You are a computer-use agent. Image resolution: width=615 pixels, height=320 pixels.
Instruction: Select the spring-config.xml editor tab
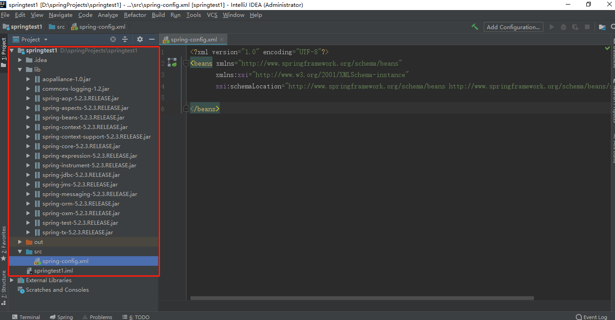(193, 40)
